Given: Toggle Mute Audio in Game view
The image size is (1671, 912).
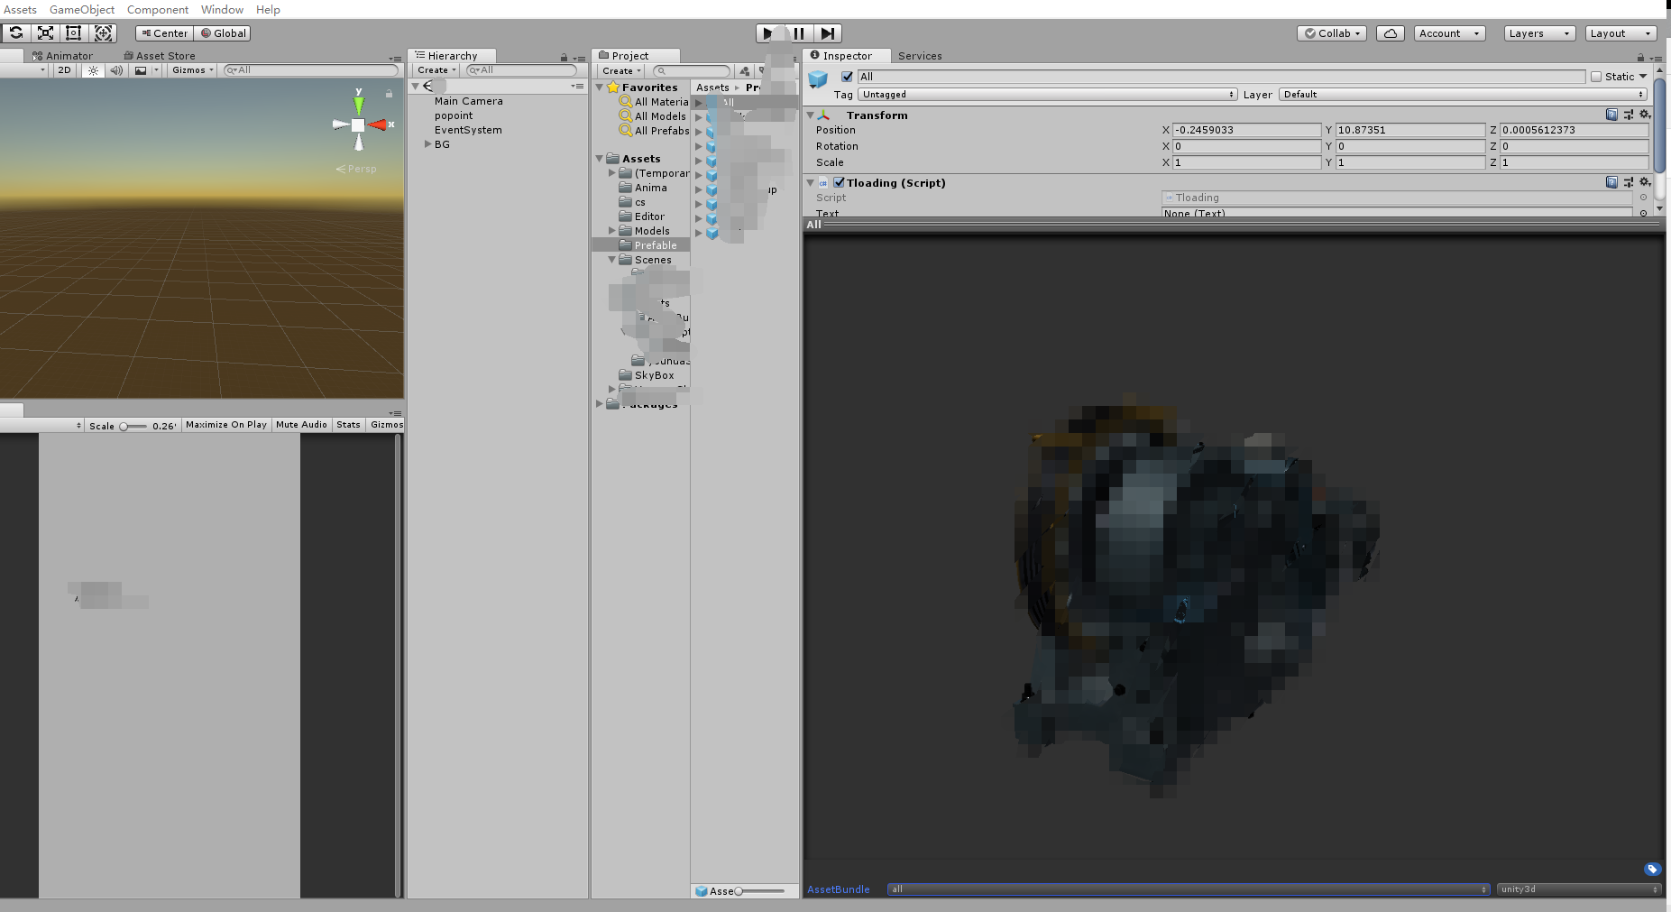Looking at the screenshot, I should point(301,425).
